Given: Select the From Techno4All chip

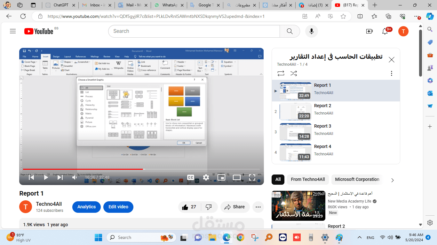Looking at the screenshot, I should tap(308, 179).
